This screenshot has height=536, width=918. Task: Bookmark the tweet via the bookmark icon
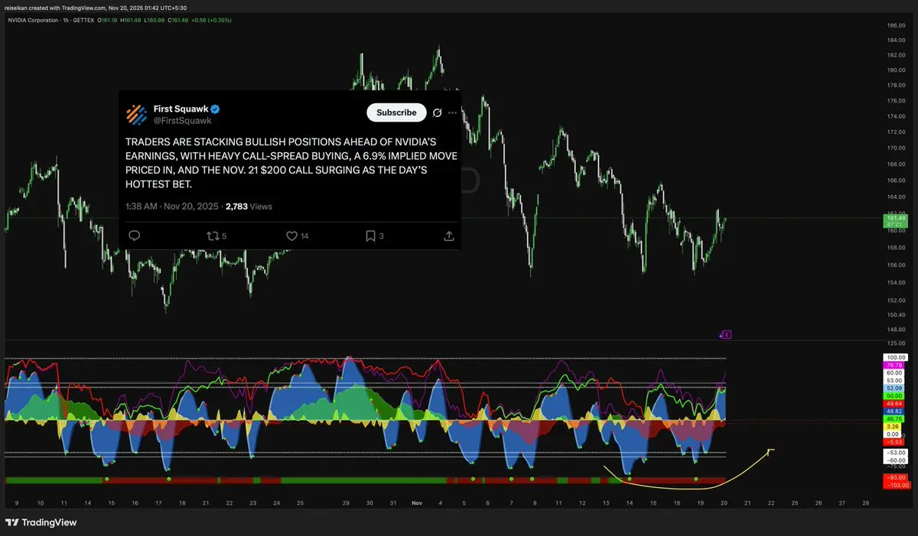click(x=370, y=236)
